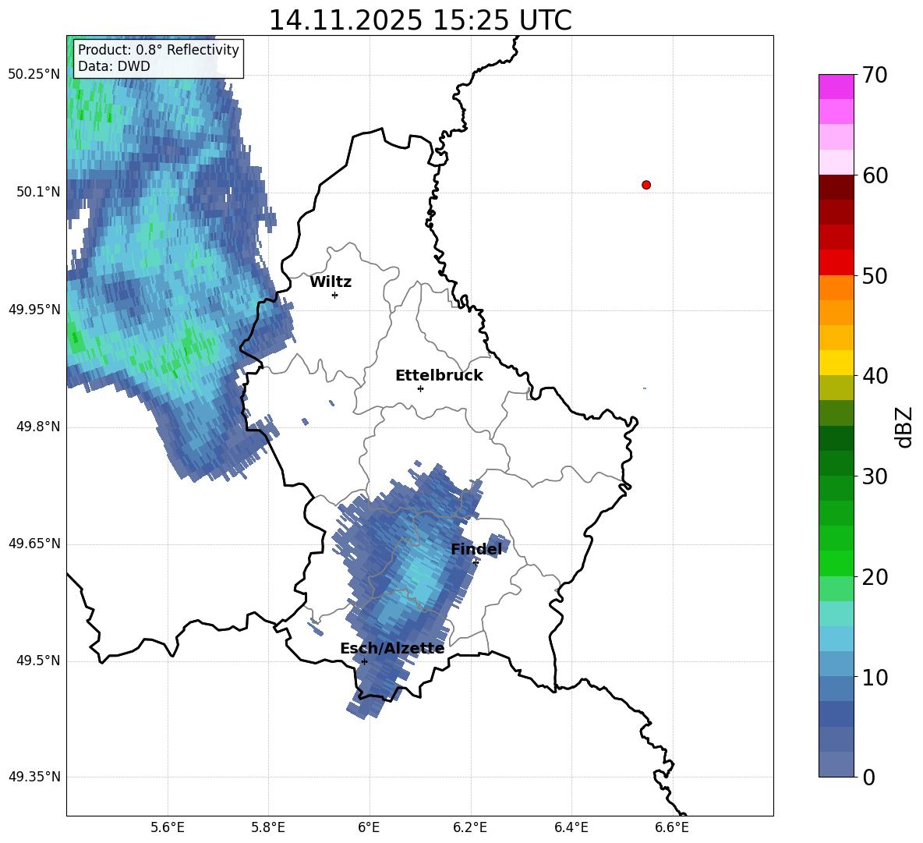Viewport: 923px width, 843px height.
Task: Click the 50 tick on colorbar
Action: pos(875,275)
